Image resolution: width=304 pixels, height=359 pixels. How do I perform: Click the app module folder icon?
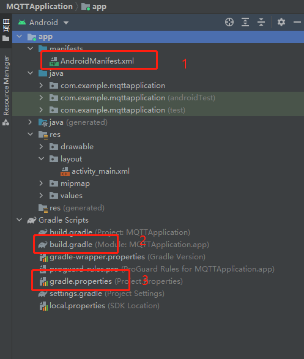point(32,37)
